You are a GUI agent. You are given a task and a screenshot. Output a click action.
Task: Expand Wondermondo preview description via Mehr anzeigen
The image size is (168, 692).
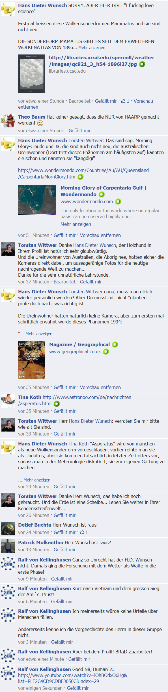point(76,224)
